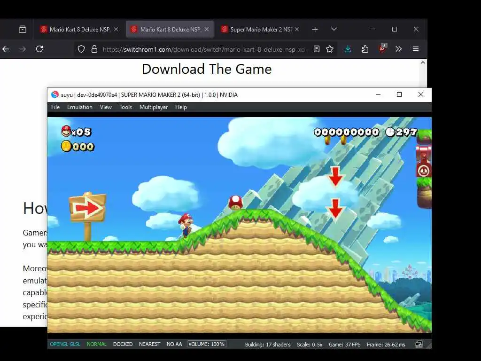This screenshot has height=361, width=481.
Task: Maximize the suyu emulator window
Action: pyautogui.click(x=399, y=94)
